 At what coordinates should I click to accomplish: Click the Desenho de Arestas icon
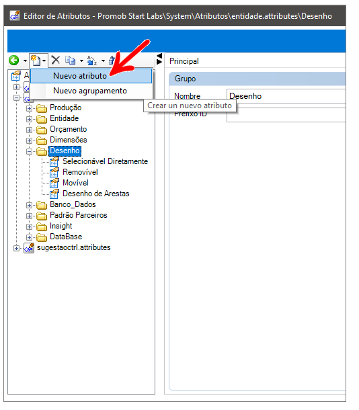pyautogui.click(x=54, y=194)
